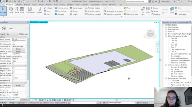Toggle Excluir opções checkbox

pyautogui.click(x=137, y=103)
